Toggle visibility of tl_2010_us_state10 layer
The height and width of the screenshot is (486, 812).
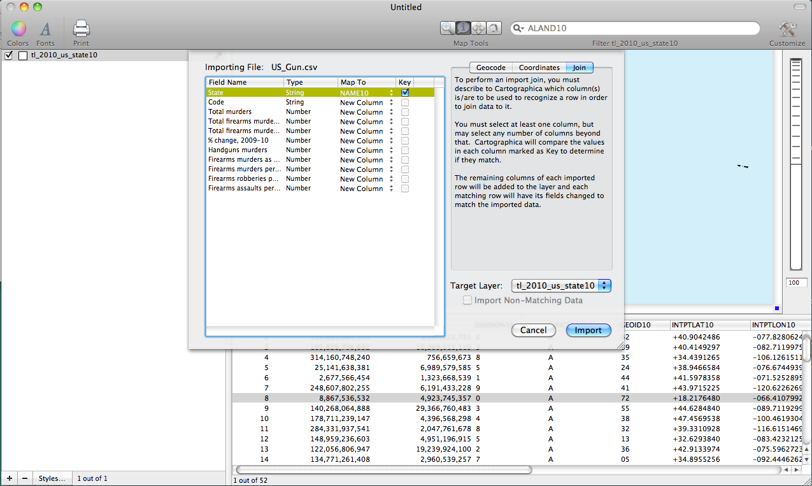(x=9, y=55)
